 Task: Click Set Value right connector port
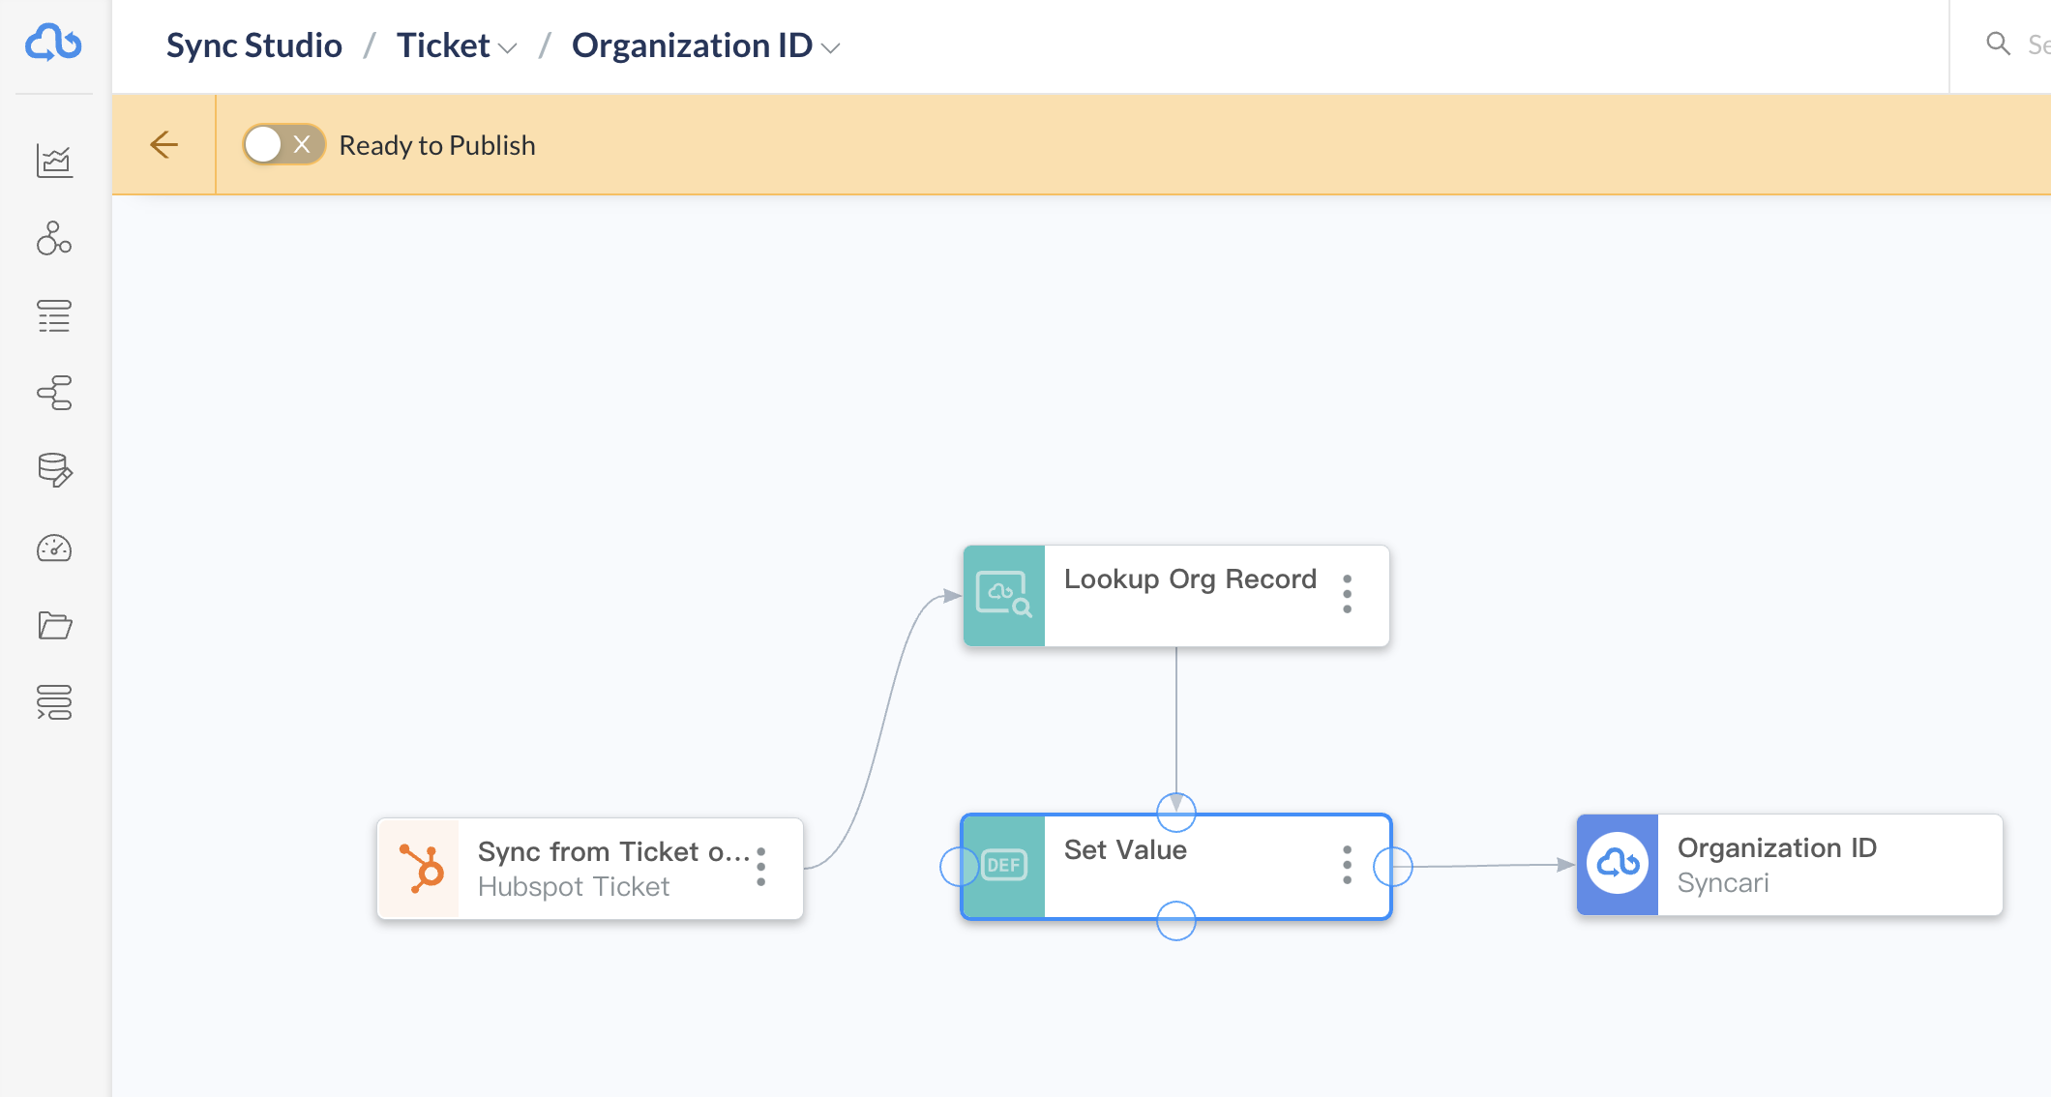[x=1393, y=866]
